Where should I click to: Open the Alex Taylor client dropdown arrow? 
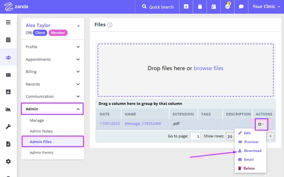[x=78, y=26]
